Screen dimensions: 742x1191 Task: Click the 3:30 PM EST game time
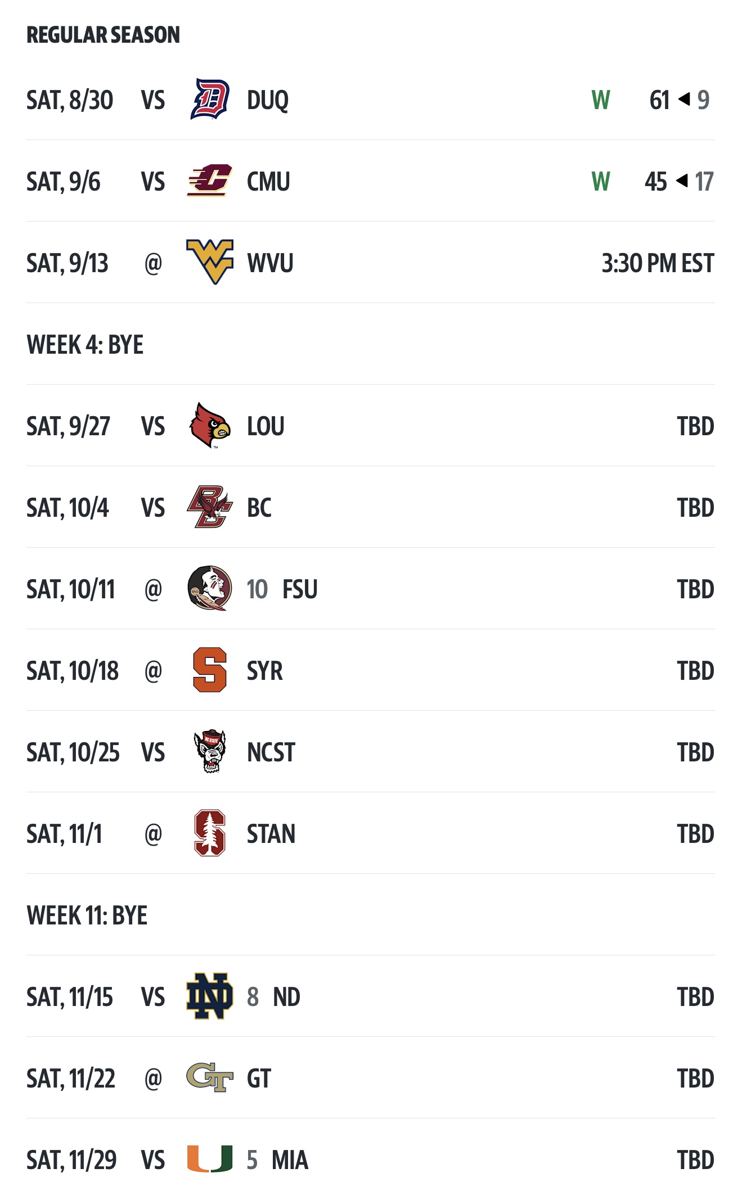pyautogui.click(x=657, y=263)
